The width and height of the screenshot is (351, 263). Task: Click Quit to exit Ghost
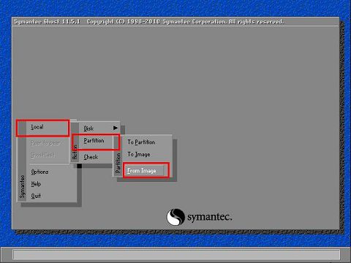click(x=36, y=196)
